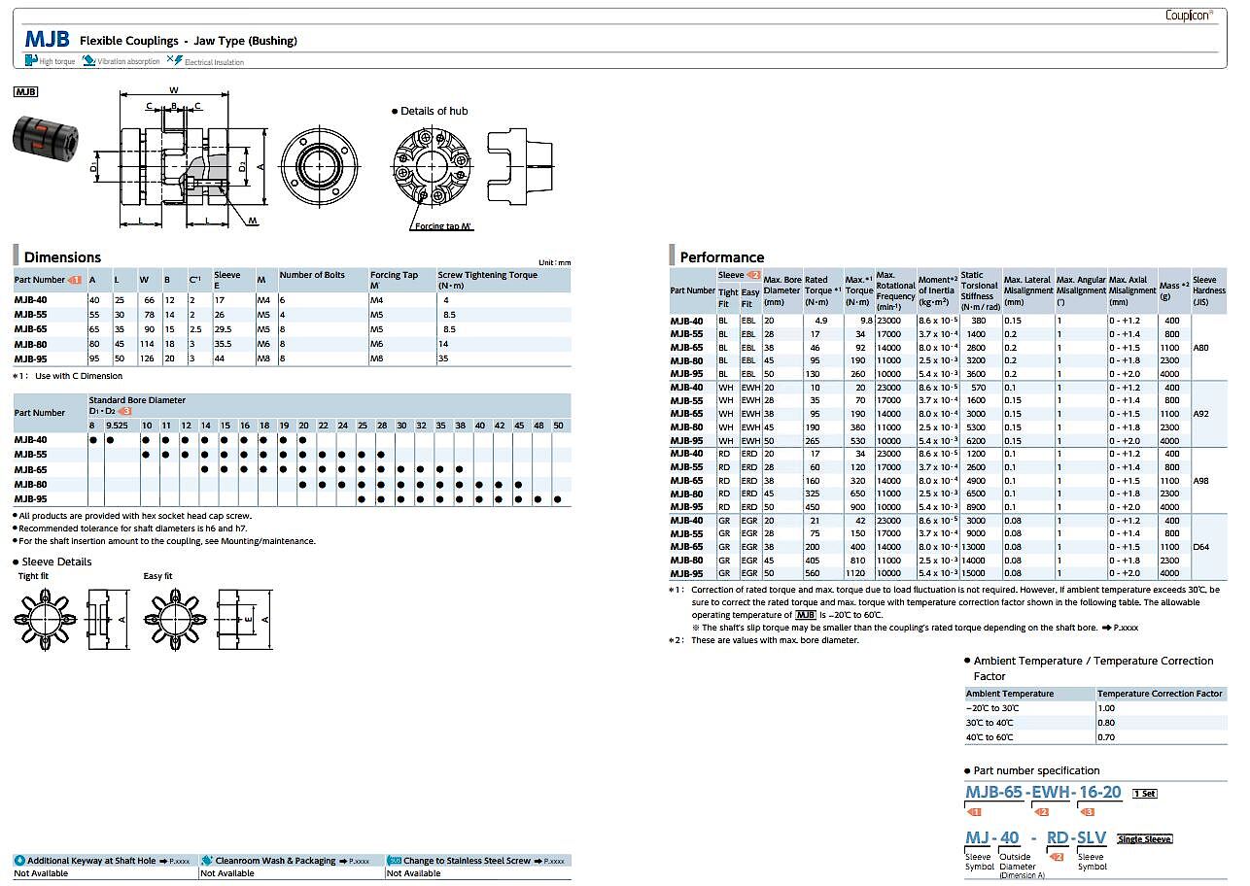The height and width of the screenshot is (886, 1250).
Task: Click the D64 sleeve hardness value
Action: [1201, 547]
